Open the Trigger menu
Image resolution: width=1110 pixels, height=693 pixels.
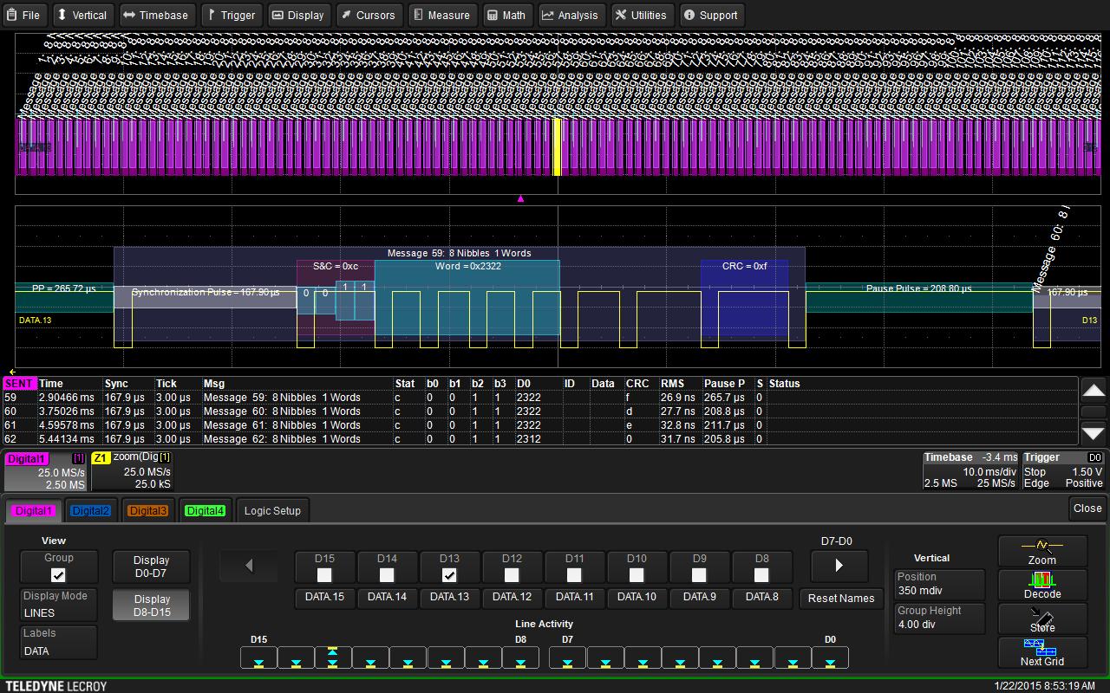click(x=230, y=15)
